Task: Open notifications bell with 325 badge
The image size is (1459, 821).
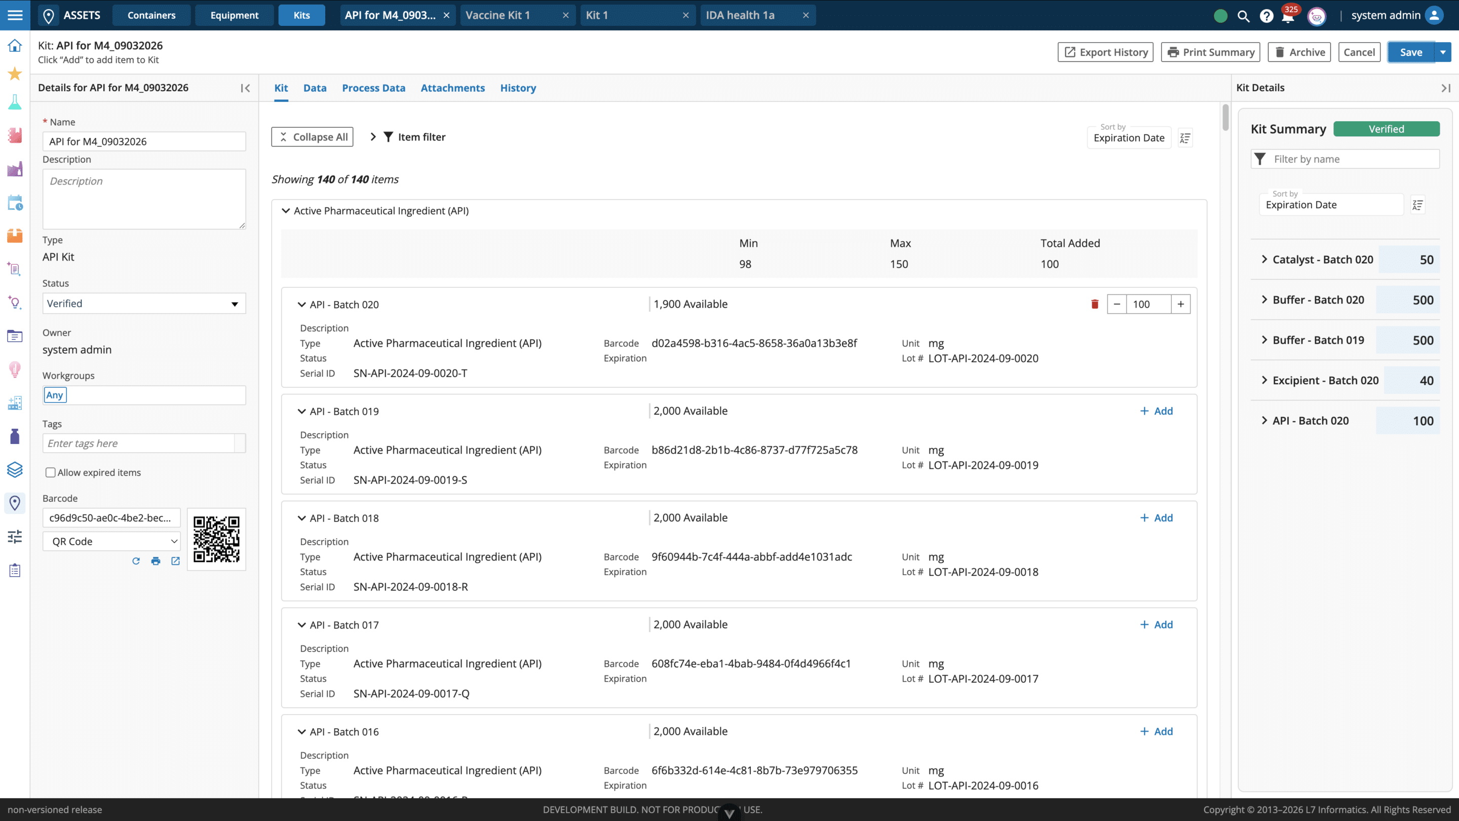Action: [1288, 16]
